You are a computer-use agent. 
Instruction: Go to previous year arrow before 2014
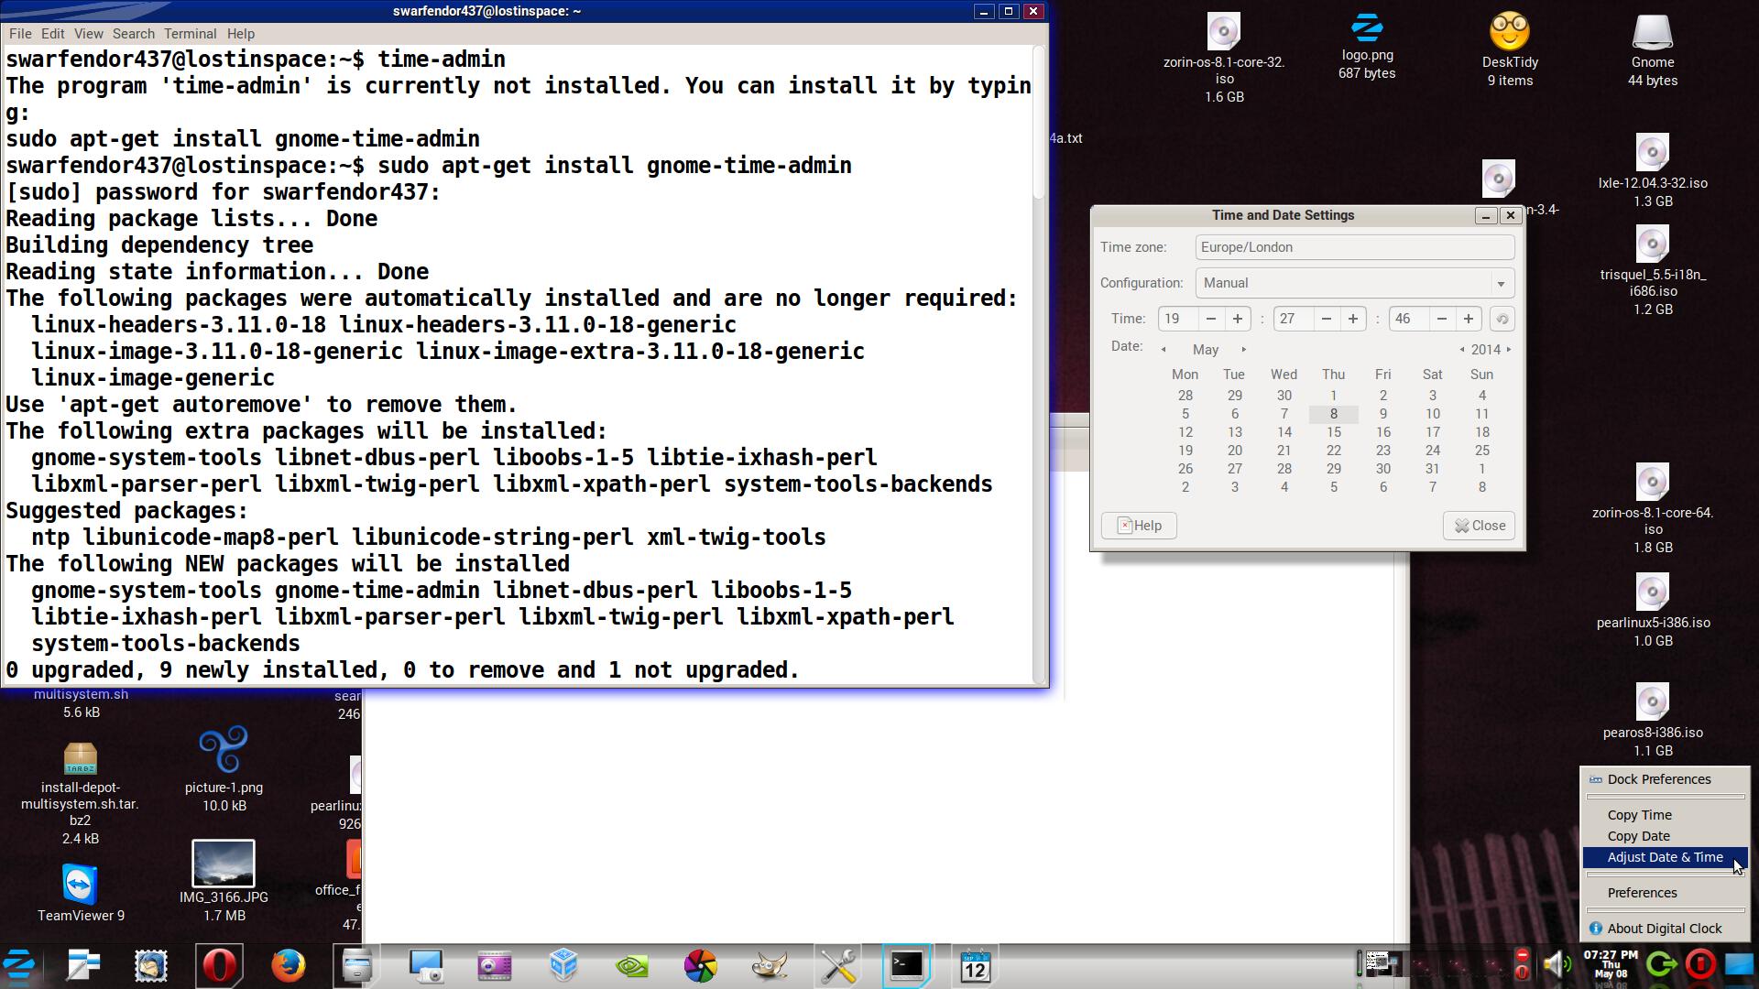[1462, 350]
